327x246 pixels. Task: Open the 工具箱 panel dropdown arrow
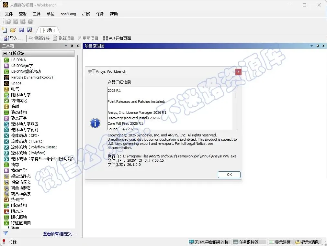point(66,46)
